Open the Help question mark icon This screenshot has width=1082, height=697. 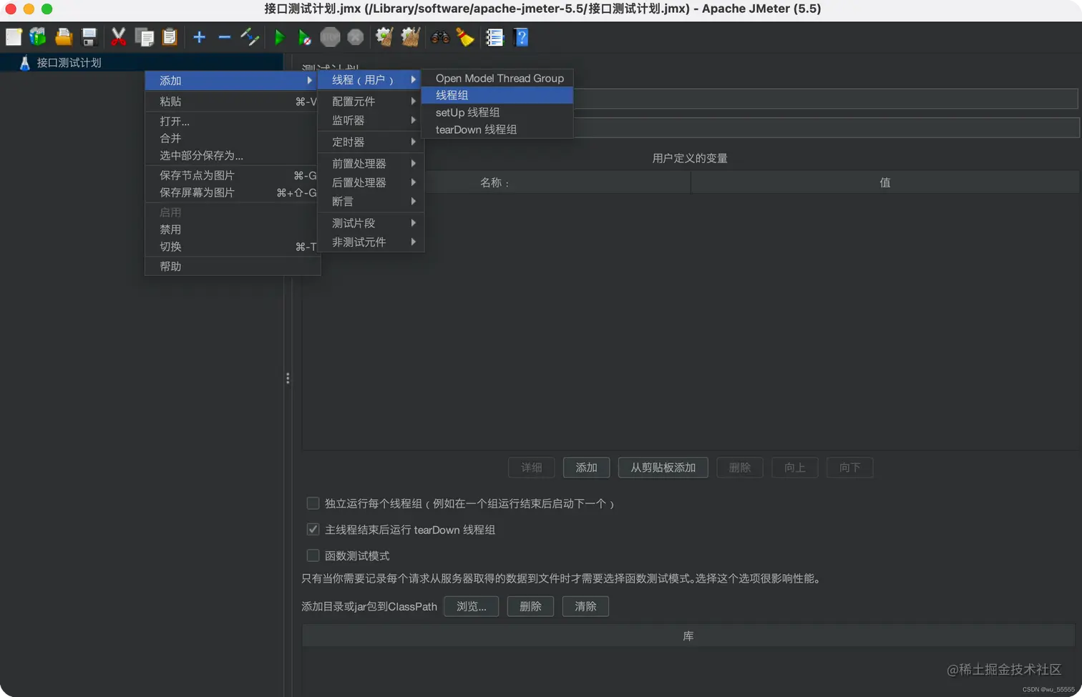pos(521,36)
